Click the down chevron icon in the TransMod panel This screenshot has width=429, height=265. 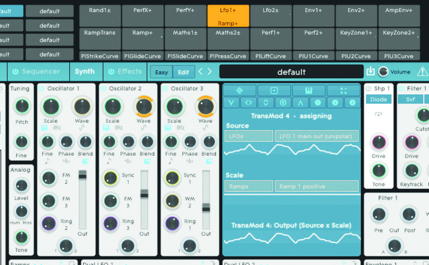(231, 103)
